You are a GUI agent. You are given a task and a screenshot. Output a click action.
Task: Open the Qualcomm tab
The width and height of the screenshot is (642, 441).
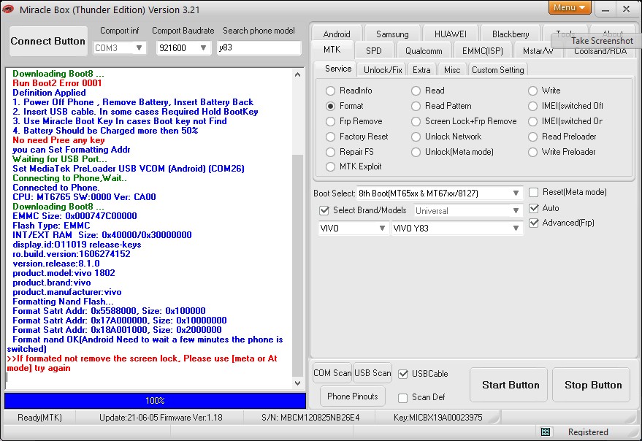click(x=424, y=51)
